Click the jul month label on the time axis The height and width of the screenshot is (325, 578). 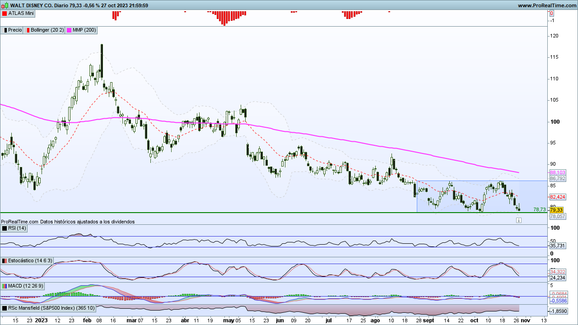[x=329, y=320]
